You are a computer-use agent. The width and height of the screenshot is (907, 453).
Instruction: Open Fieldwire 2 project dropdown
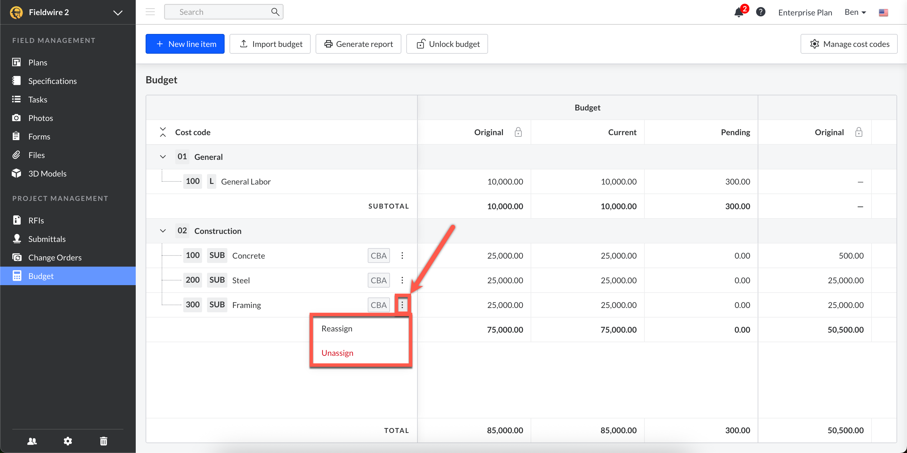coord(118,13)
